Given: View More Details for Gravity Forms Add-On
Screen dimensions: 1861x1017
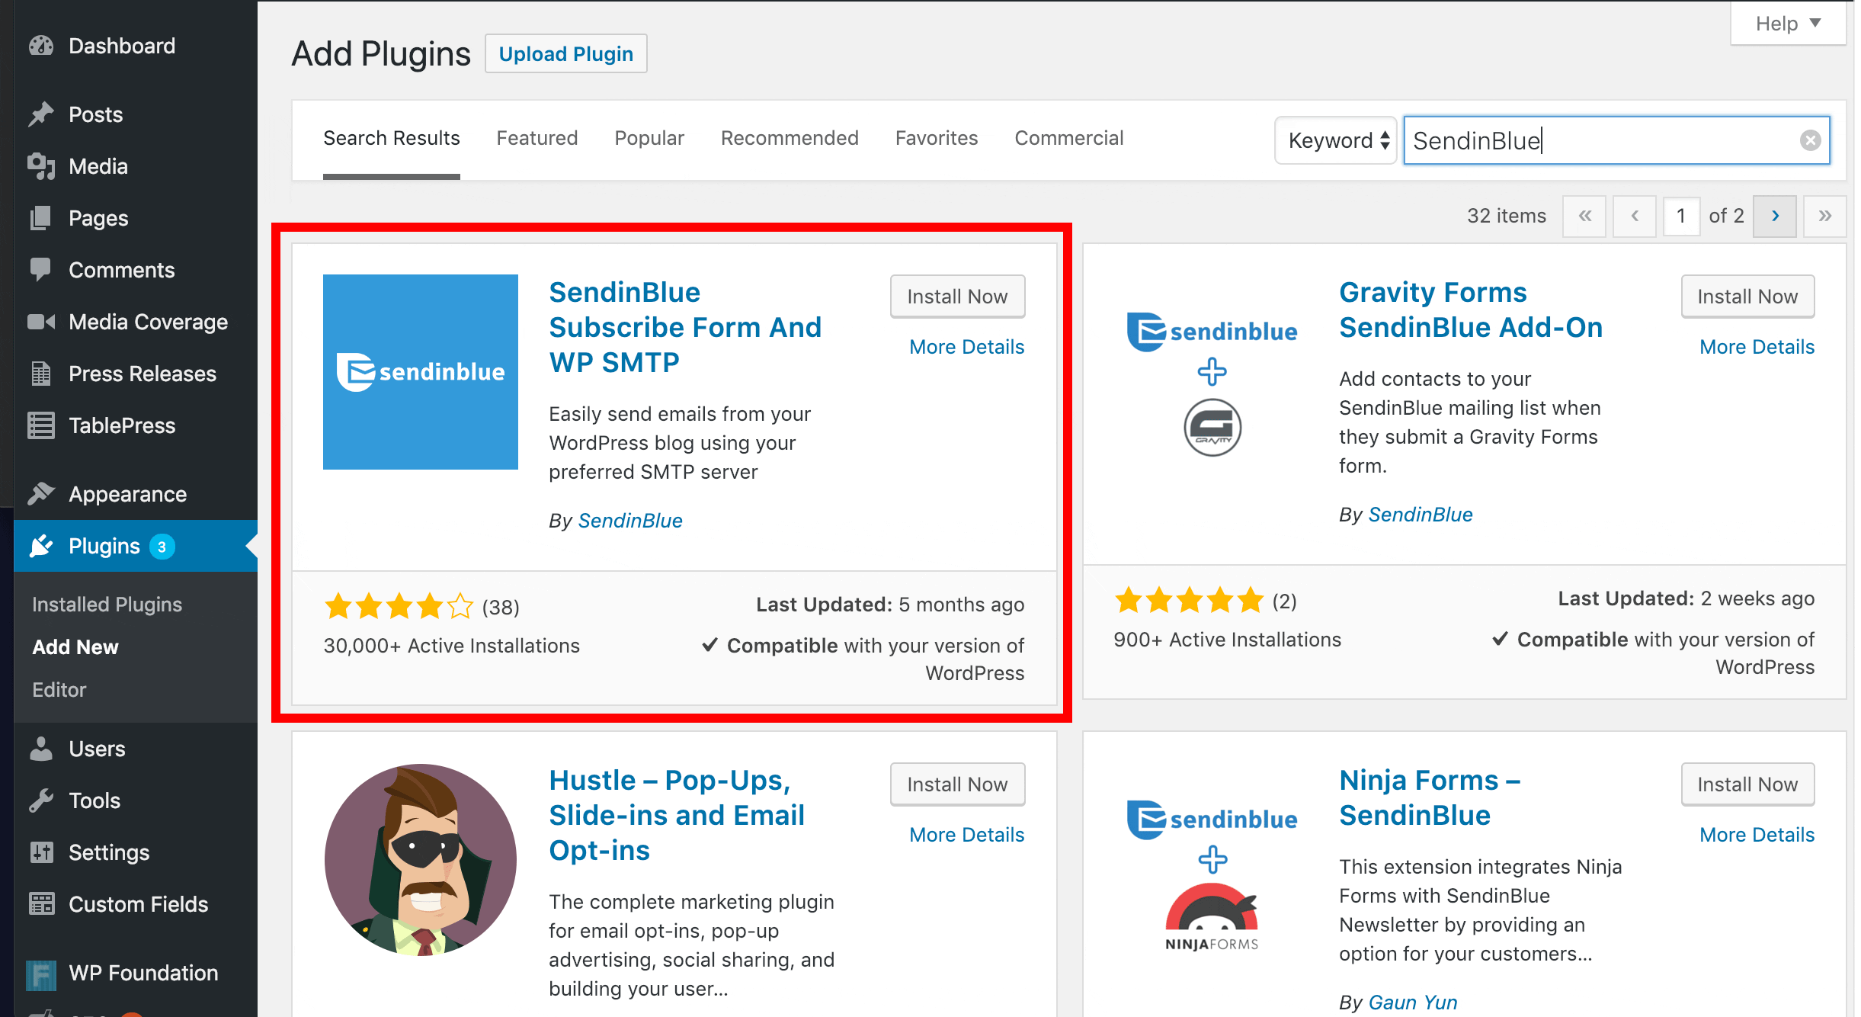Looking at the screenshot, I should pyautogui.click(x=1757, y=346).
